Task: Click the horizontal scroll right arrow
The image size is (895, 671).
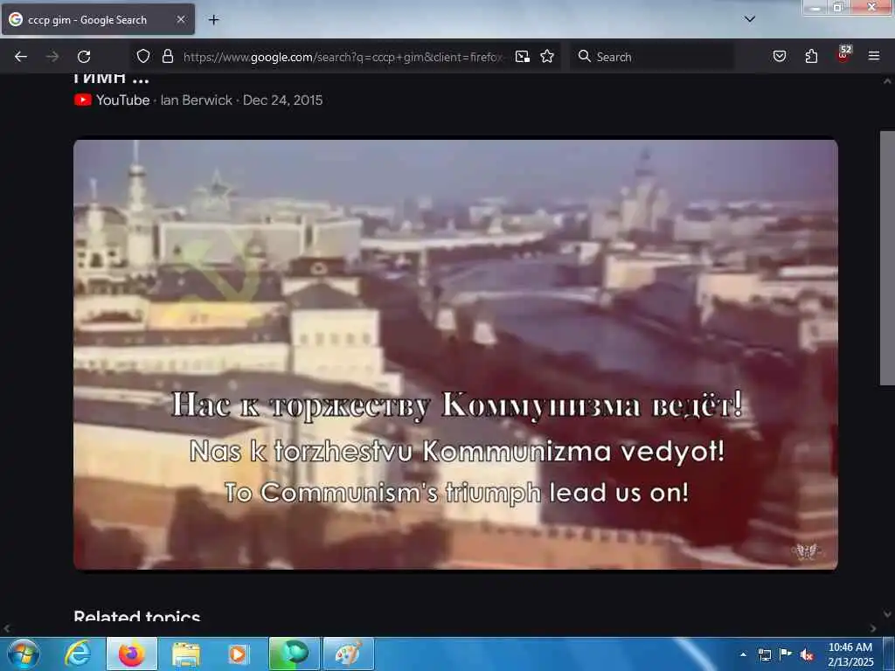Action: (x=873, y=628)
